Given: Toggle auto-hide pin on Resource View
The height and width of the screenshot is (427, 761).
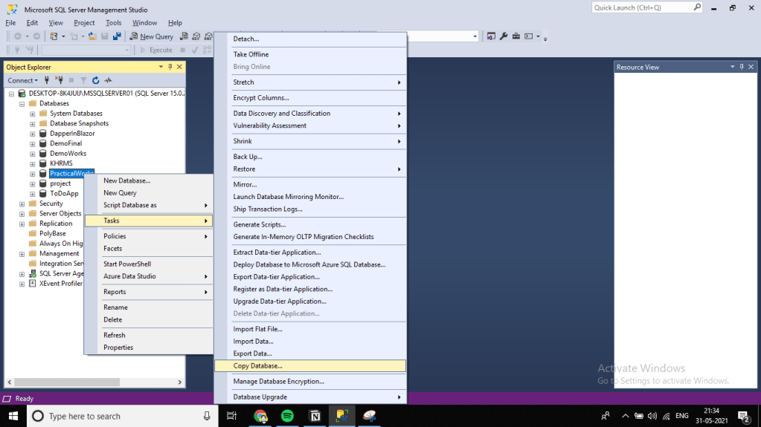Looking at the screenshot, I should (741, 67).
